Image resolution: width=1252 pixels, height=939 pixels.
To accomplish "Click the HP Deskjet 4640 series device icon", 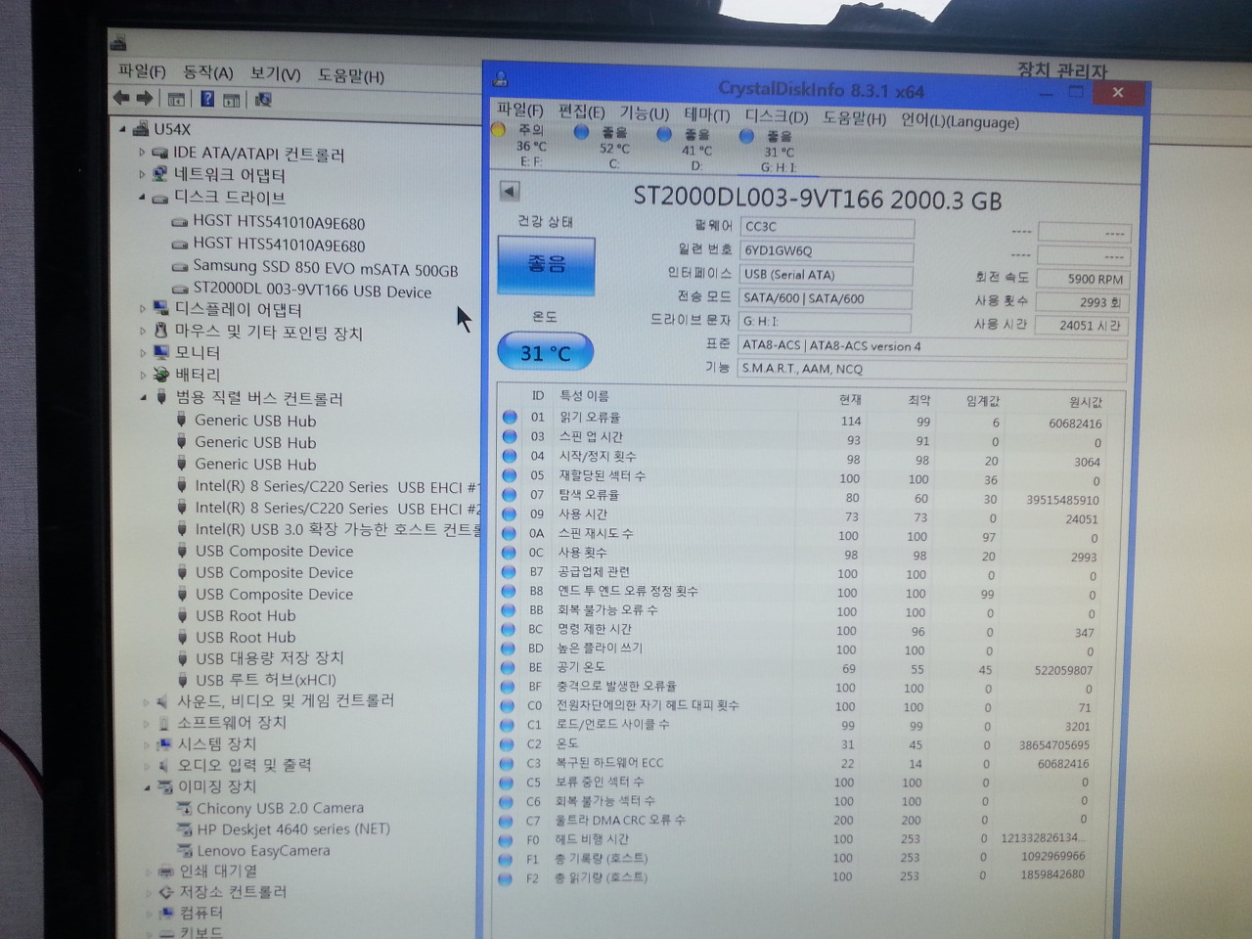I will [x=184, y=829].
